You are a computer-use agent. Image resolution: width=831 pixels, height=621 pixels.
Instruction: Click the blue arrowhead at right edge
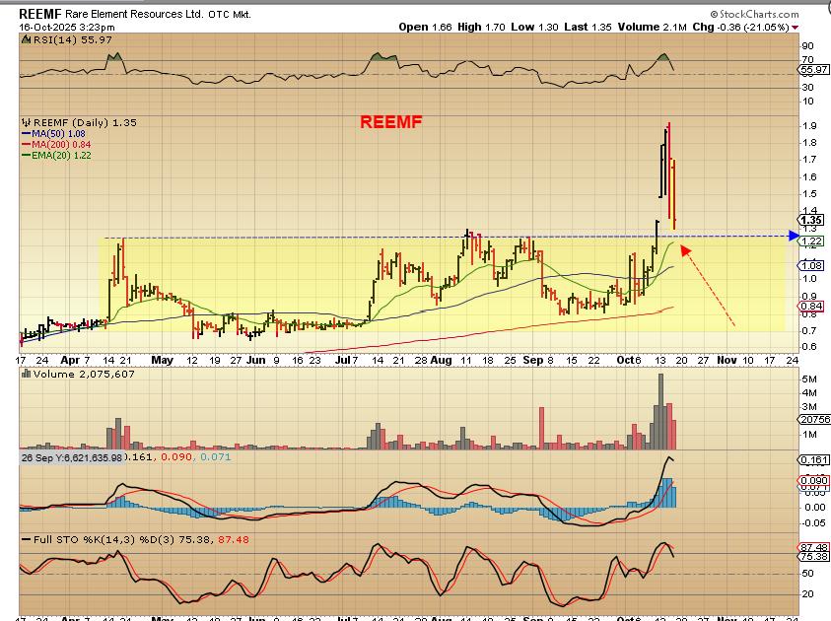(x=794, y=236)
